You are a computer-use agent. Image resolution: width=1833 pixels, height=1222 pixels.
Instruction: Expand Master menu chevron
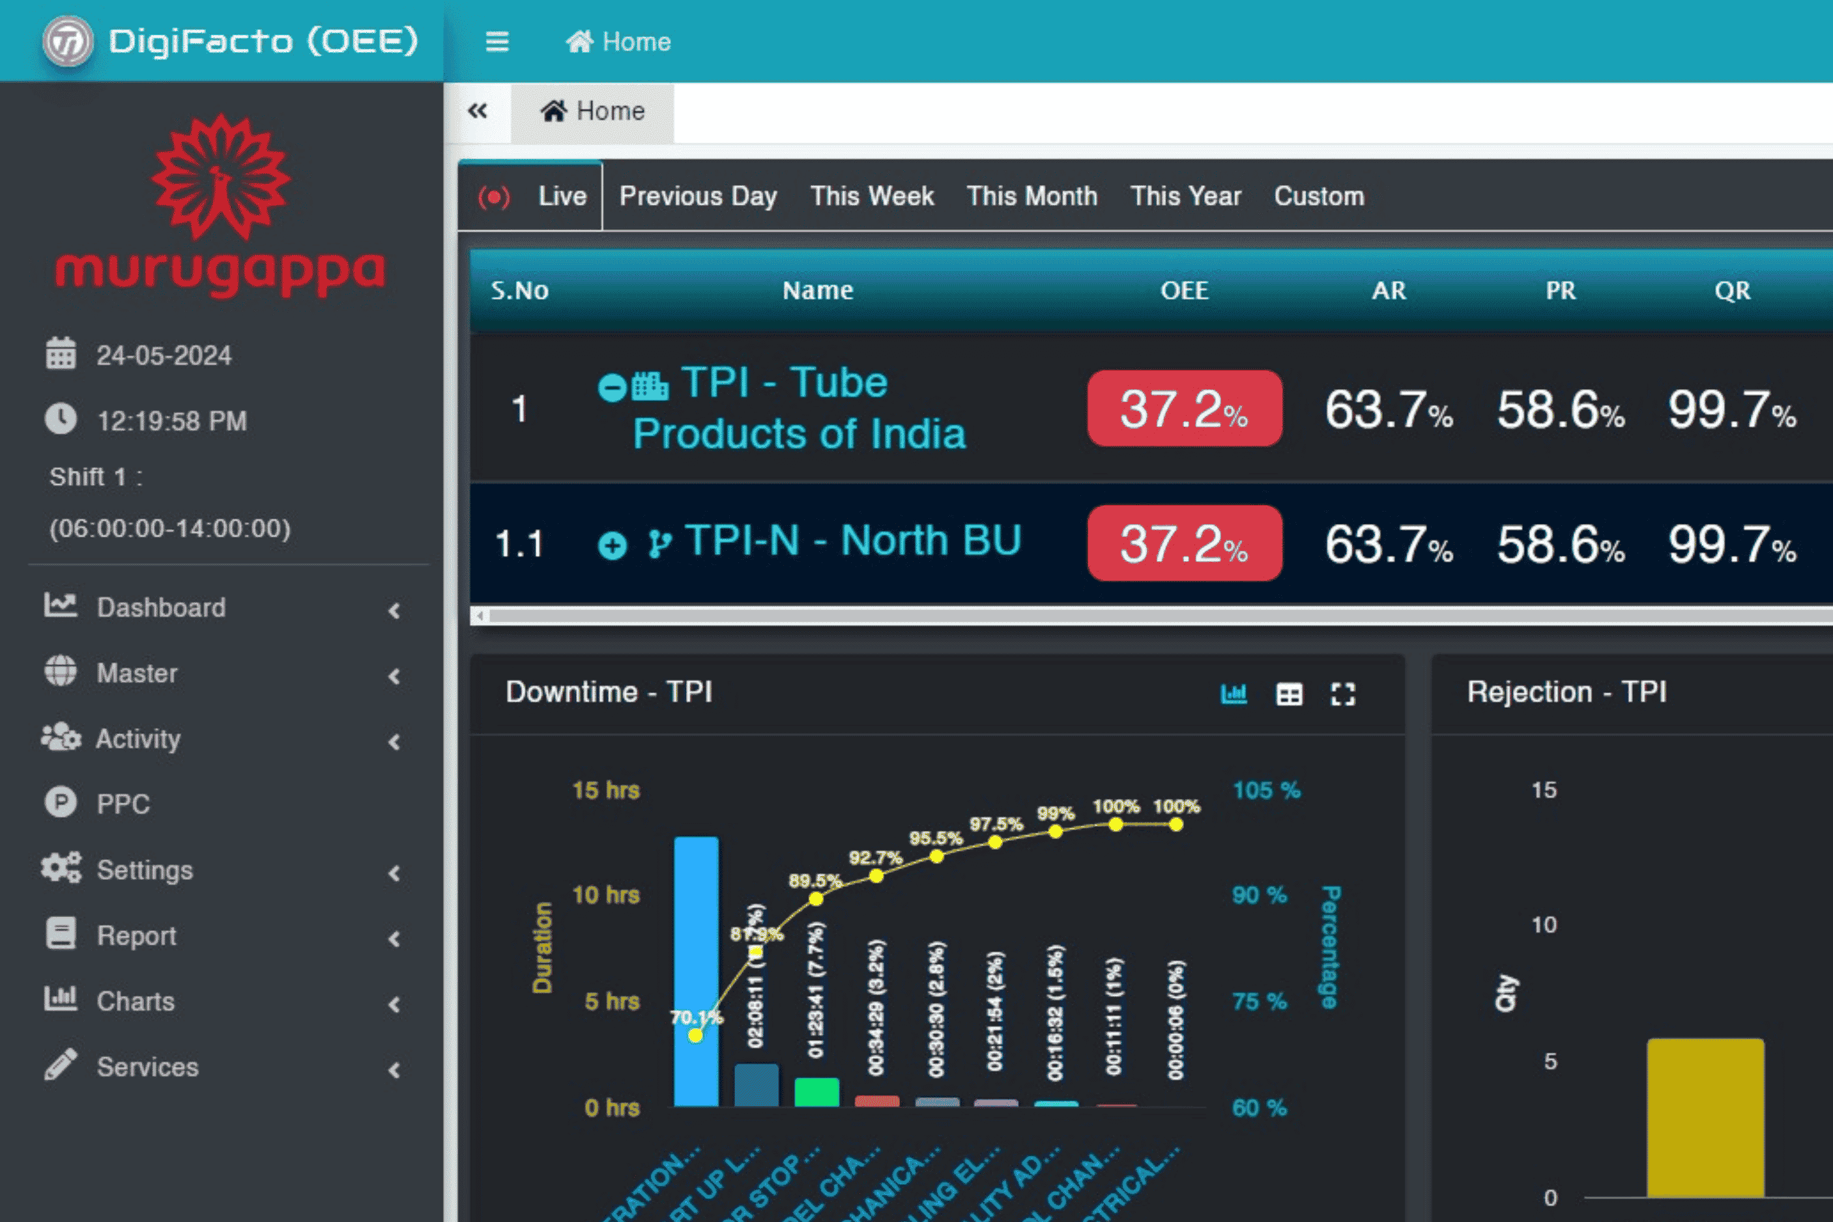395,676
